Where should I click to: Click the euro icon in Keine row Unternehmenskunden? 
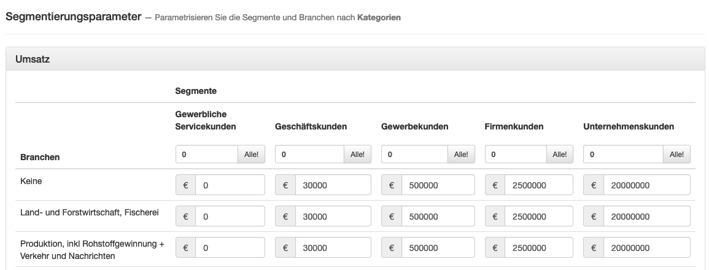594,185
